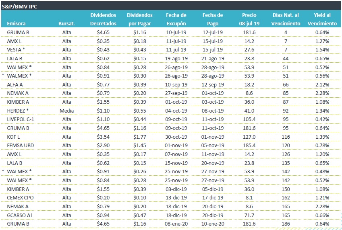342x230 pixels.
Task: Click the S&P/BMV IPC table title
Action: pos(19,6)
